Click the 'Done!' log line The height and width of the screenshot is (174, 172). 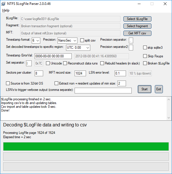click(5, 110)
